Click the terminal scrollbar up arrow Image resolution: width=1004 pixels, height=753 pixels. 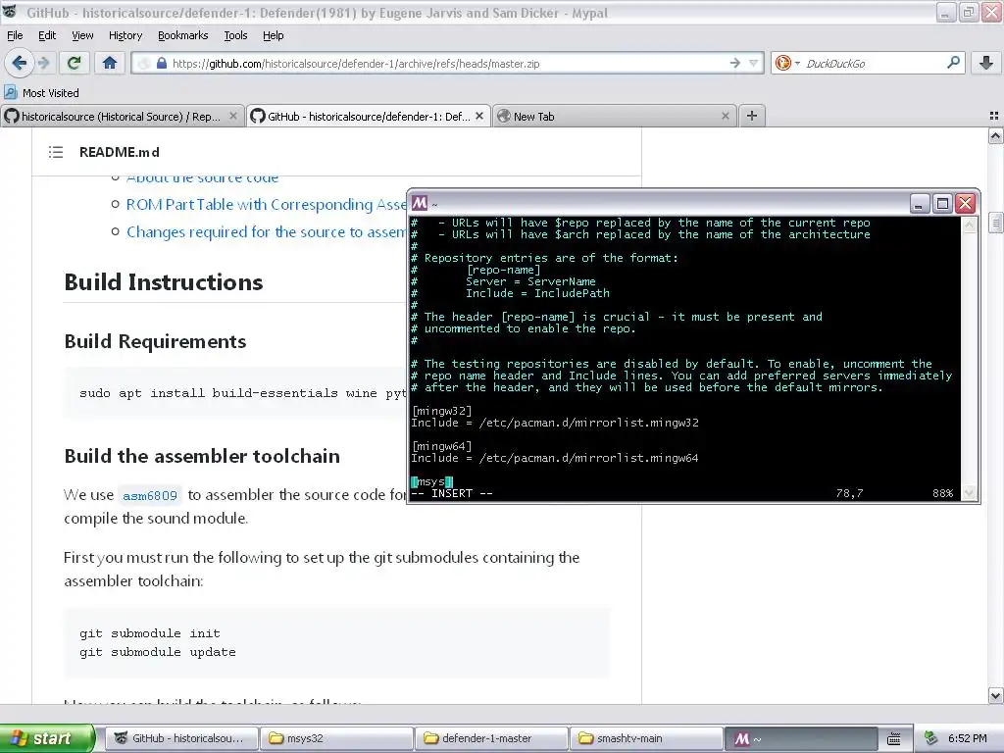969,225
